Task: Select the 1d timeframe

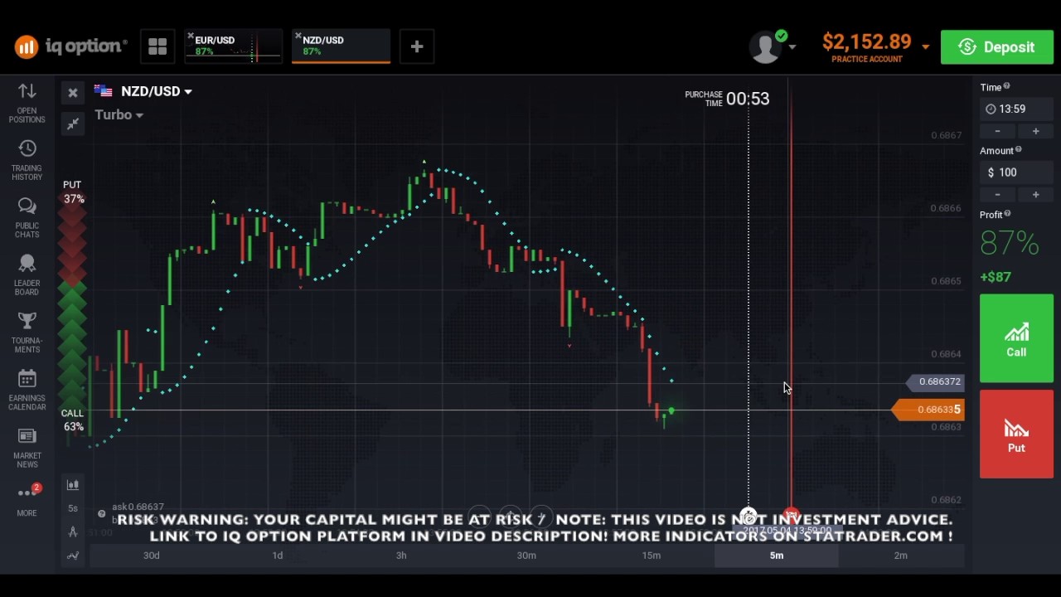Action: click(x=277, y=556)
